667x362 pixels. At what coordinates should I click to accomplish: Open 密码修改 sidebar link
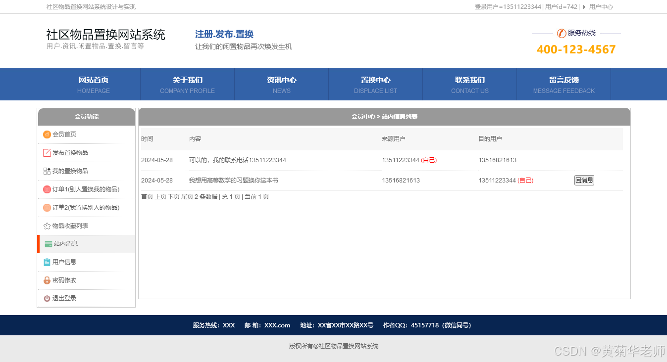click(64, 280)
